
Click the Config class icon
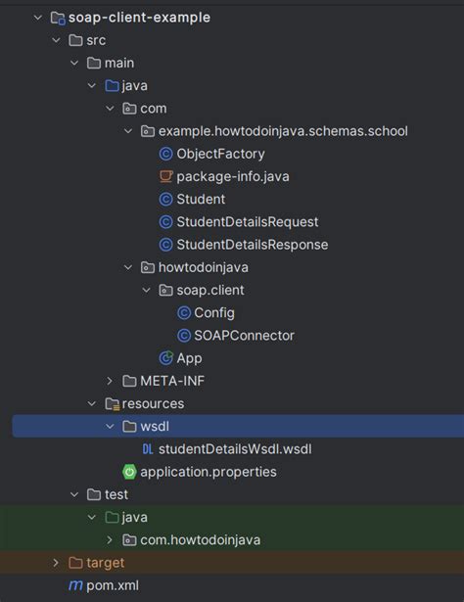point(184,313)
